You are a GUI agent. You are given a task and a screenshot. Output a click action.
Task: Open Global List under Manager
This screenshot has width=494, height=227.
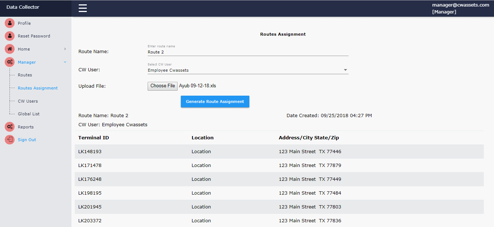click(29, 114)
